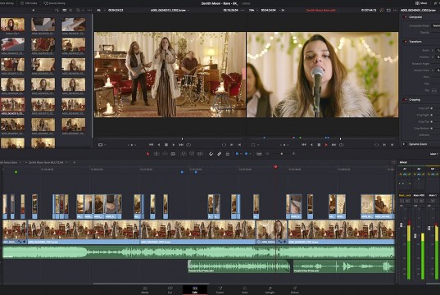This screenshot has width=440, height=295.
Task: Toggle the Mixer panel button
Action: 421,3
